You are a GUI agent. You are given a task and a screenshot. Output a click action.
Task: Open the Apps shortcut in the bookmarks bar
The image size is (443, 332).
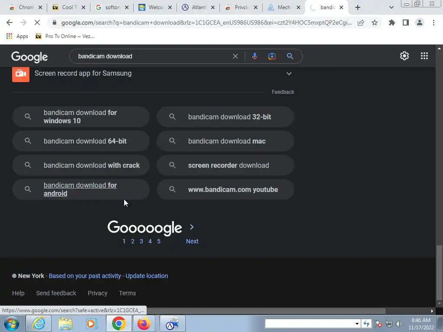point(17,36)
